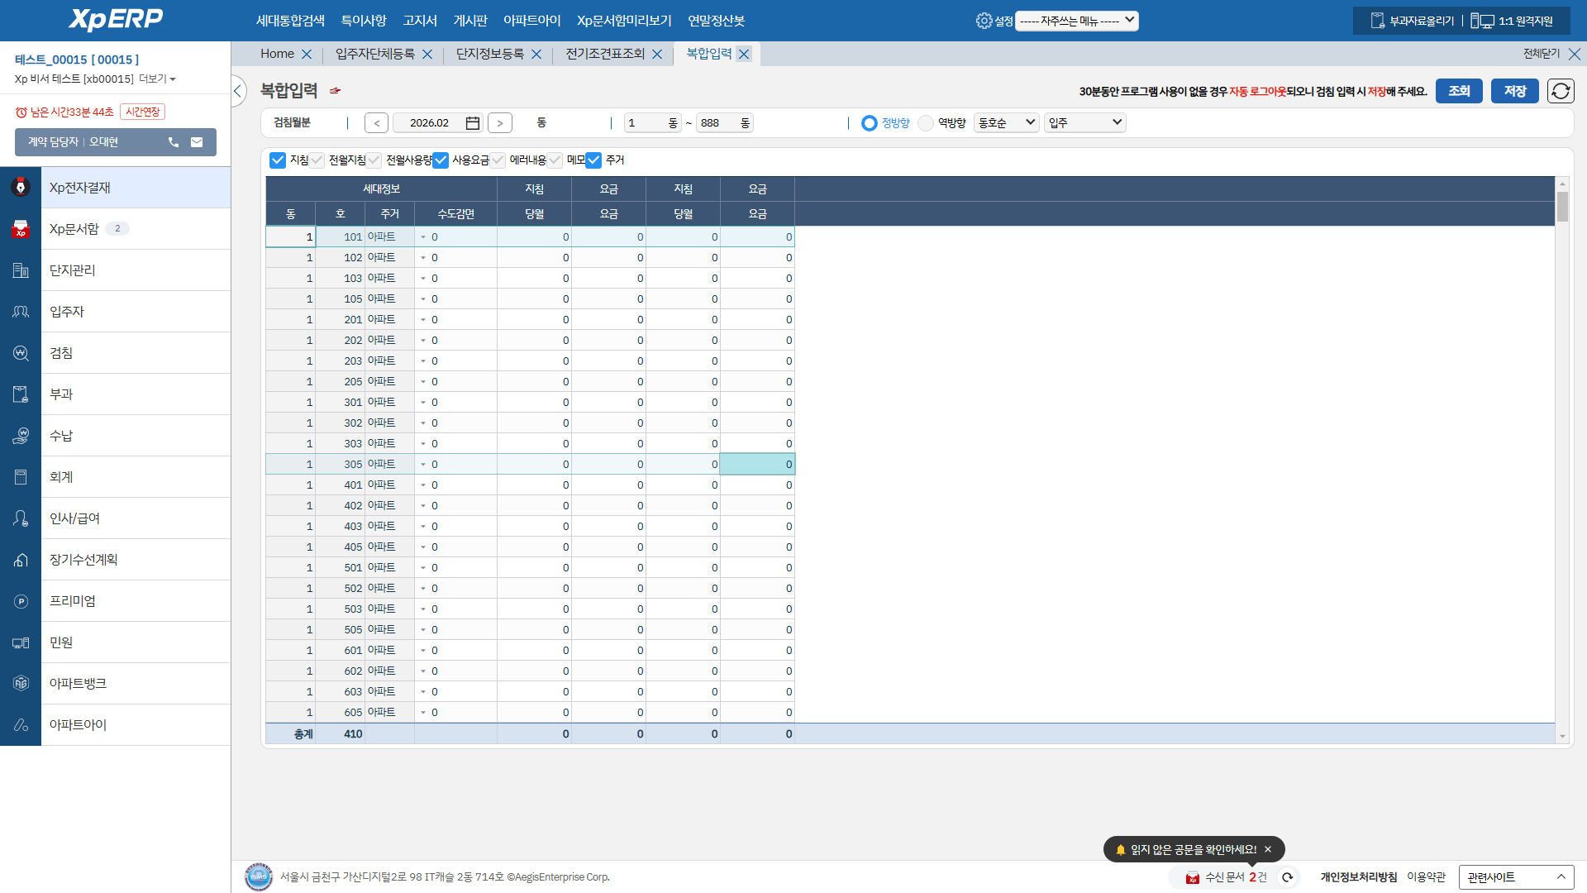Uncheck the 사용요금 checkbox
Image resolution: width=1587 pixels, height=893 pixels.
[441, 160]
